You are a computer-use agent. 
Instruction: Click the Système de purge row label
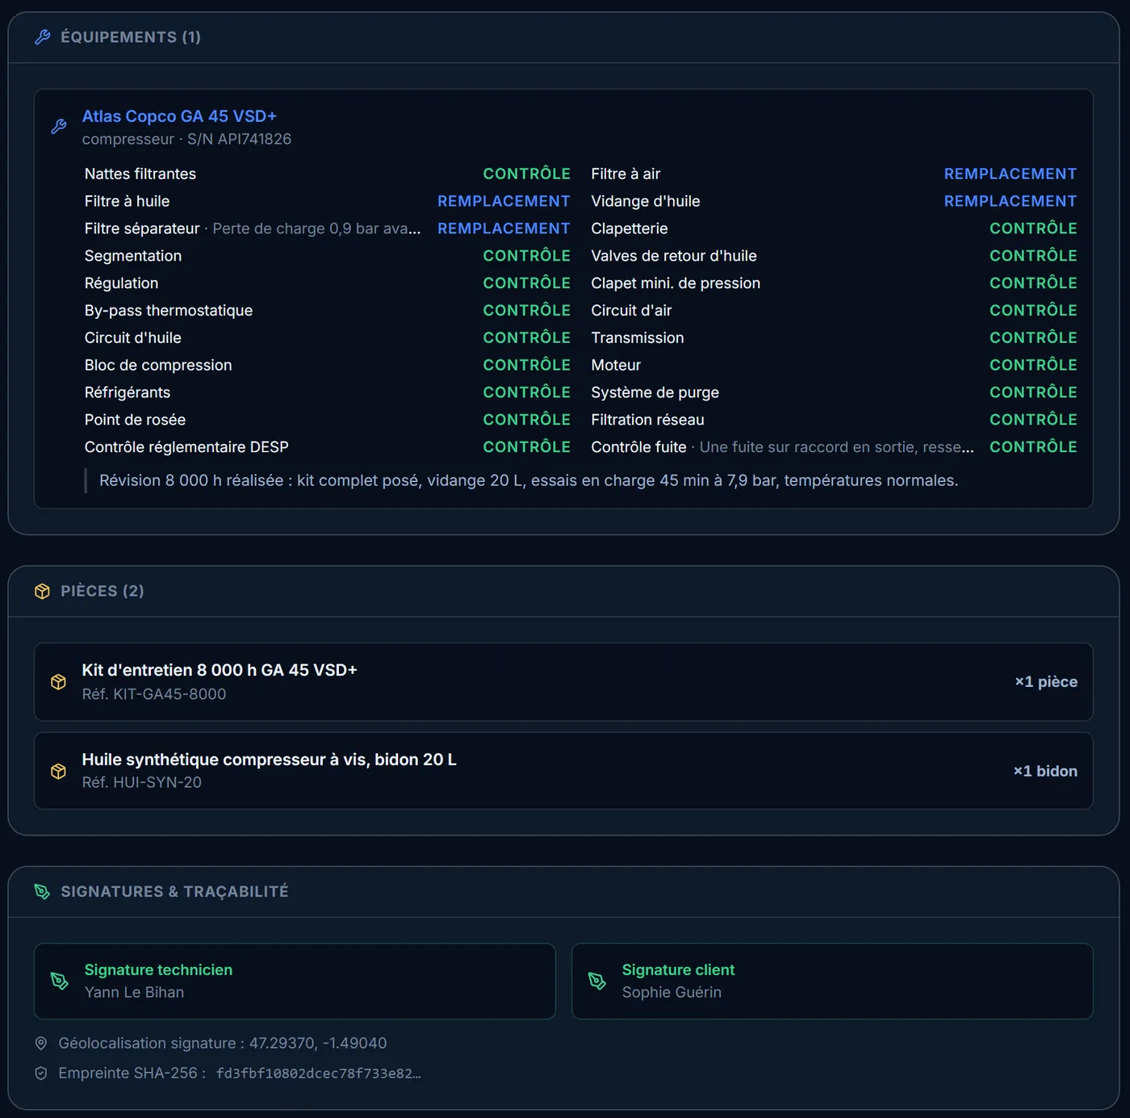[x=655, y=392]
